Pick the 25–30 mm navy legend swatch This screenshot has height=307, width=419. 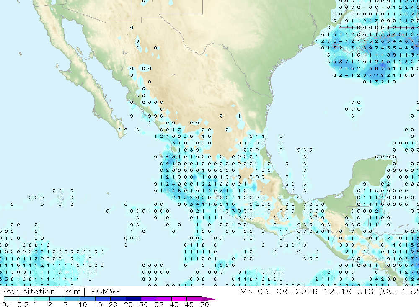[x=133, y=299]
